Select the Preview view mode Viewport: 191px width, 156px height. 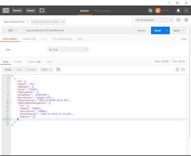pos(31,70)
